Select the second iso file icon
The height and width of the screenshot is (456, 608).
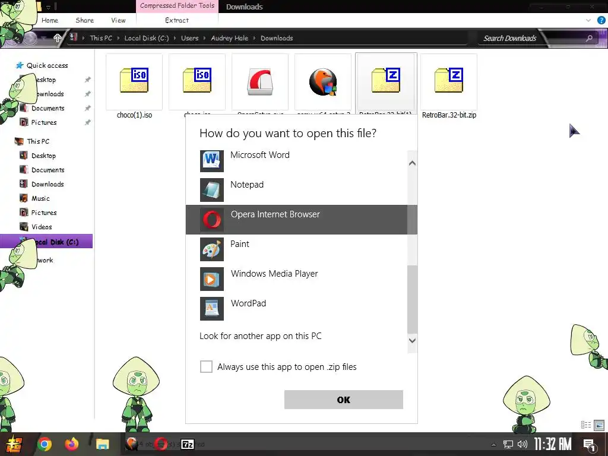[197, 81]
